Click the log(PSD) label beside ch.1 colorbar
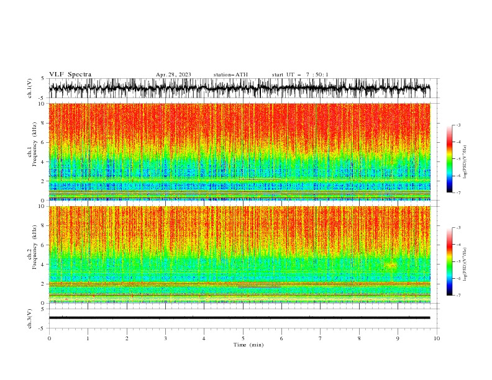 click(x=465, y=161)
